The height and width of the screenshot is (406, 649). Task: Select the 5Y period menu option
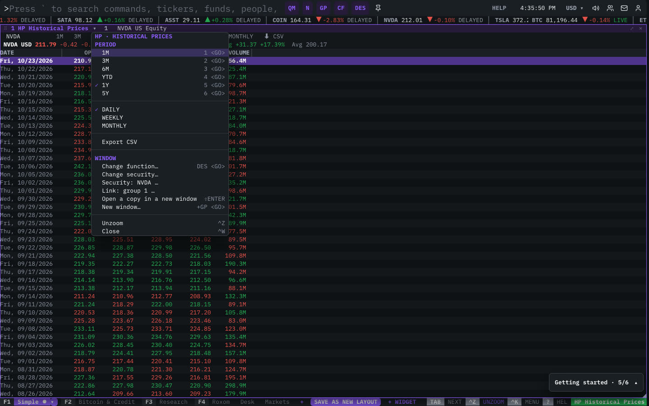tap(160, 93)
